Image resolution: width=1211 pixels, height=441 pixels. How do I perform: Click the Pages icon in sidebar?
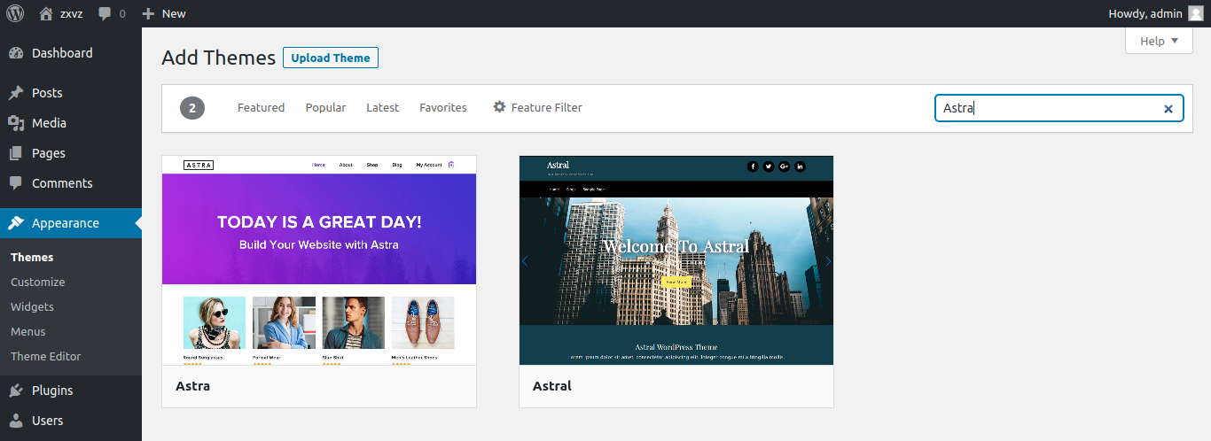click(16, 153)
